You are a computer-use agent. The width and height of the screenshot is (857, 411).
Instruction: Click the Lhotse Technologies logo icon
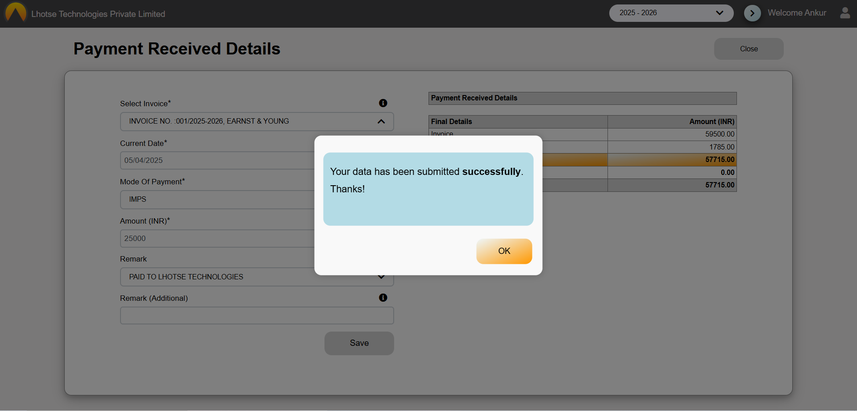(16, 12)
